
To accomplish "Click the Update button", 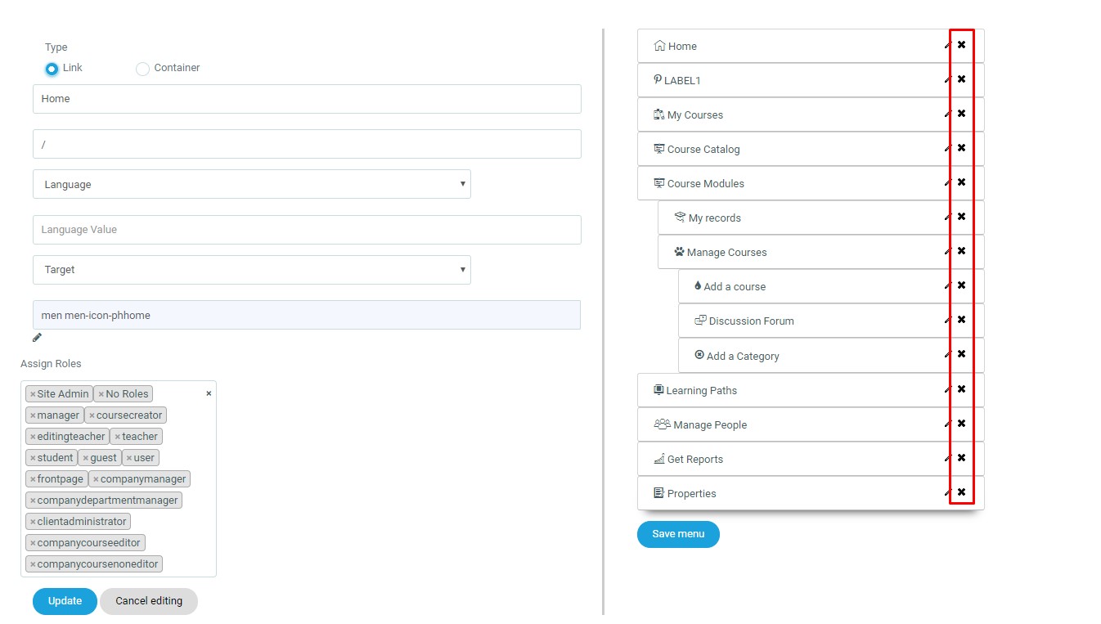I will point(65,601).
